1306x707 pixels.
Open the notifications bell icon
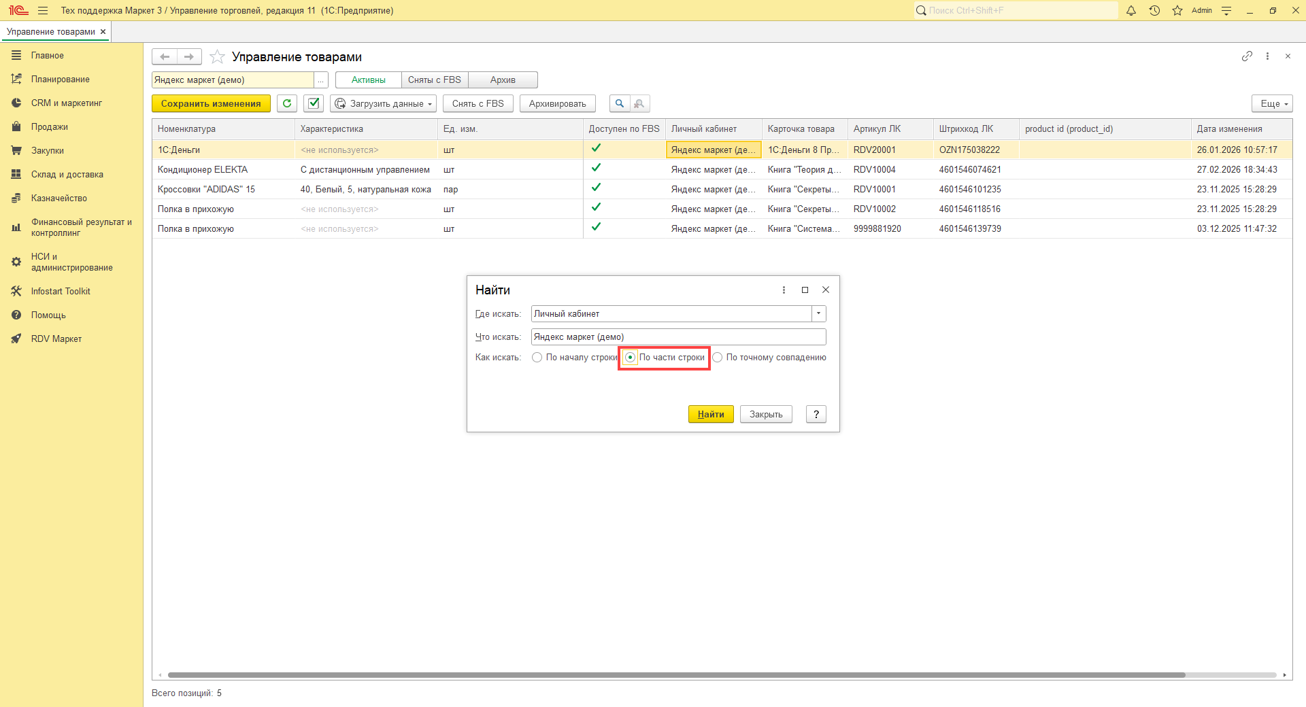1131,11
